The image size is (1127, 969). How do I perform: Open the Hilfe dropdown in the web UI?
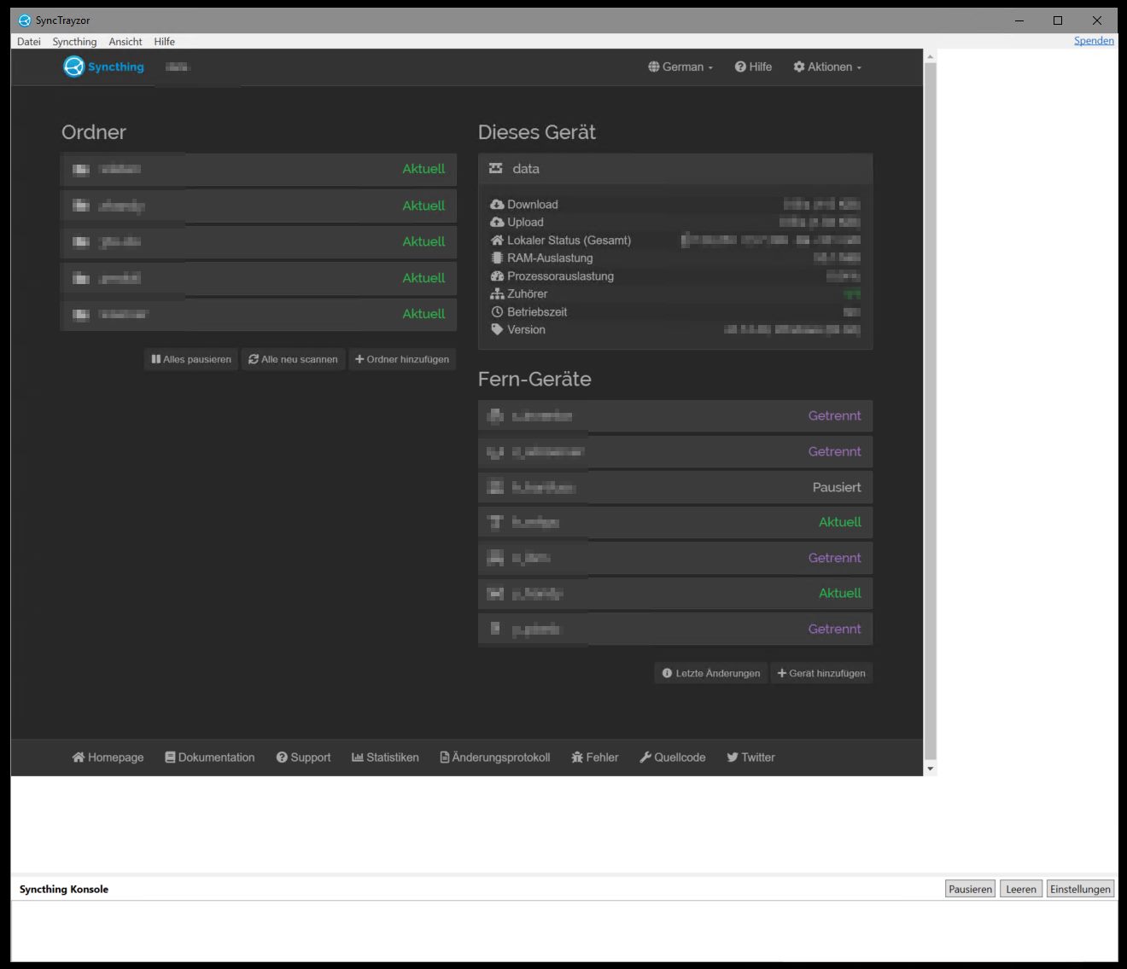pyautogui.click(x=753, y=67)
